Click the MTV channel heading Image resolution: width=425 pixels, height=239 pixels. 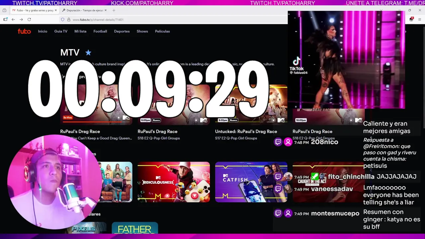point(70,52)
